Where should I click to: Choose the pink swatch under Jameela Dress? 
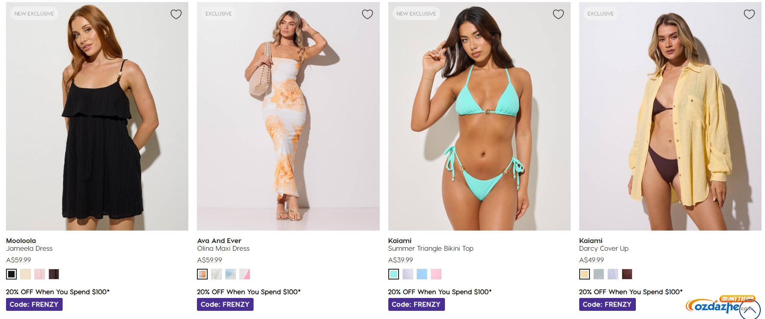(40, 274)
